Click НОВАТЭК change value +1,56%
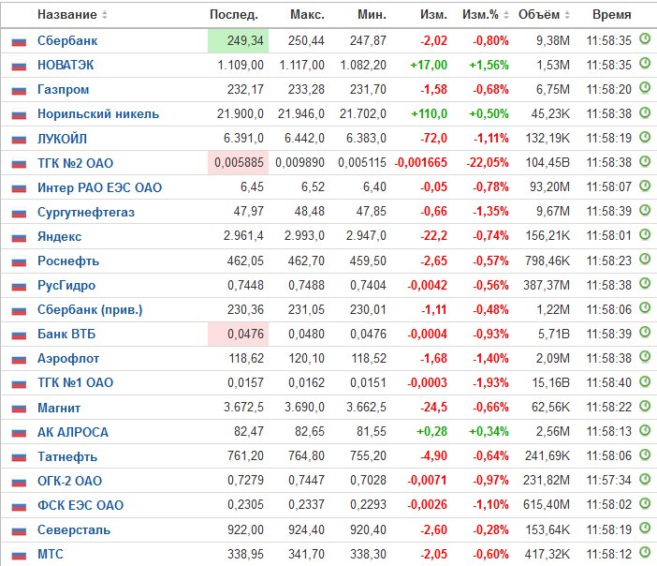The image size is (657, 566). 489,65
